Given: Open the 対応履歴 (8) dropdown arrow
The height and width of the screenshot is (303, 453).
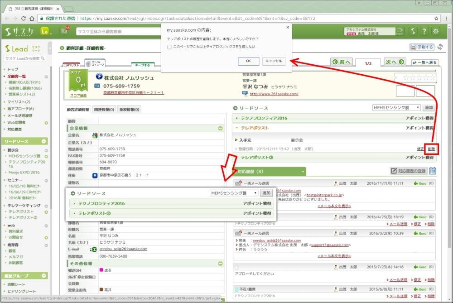Looking at the screenshot, I should 303,172.
